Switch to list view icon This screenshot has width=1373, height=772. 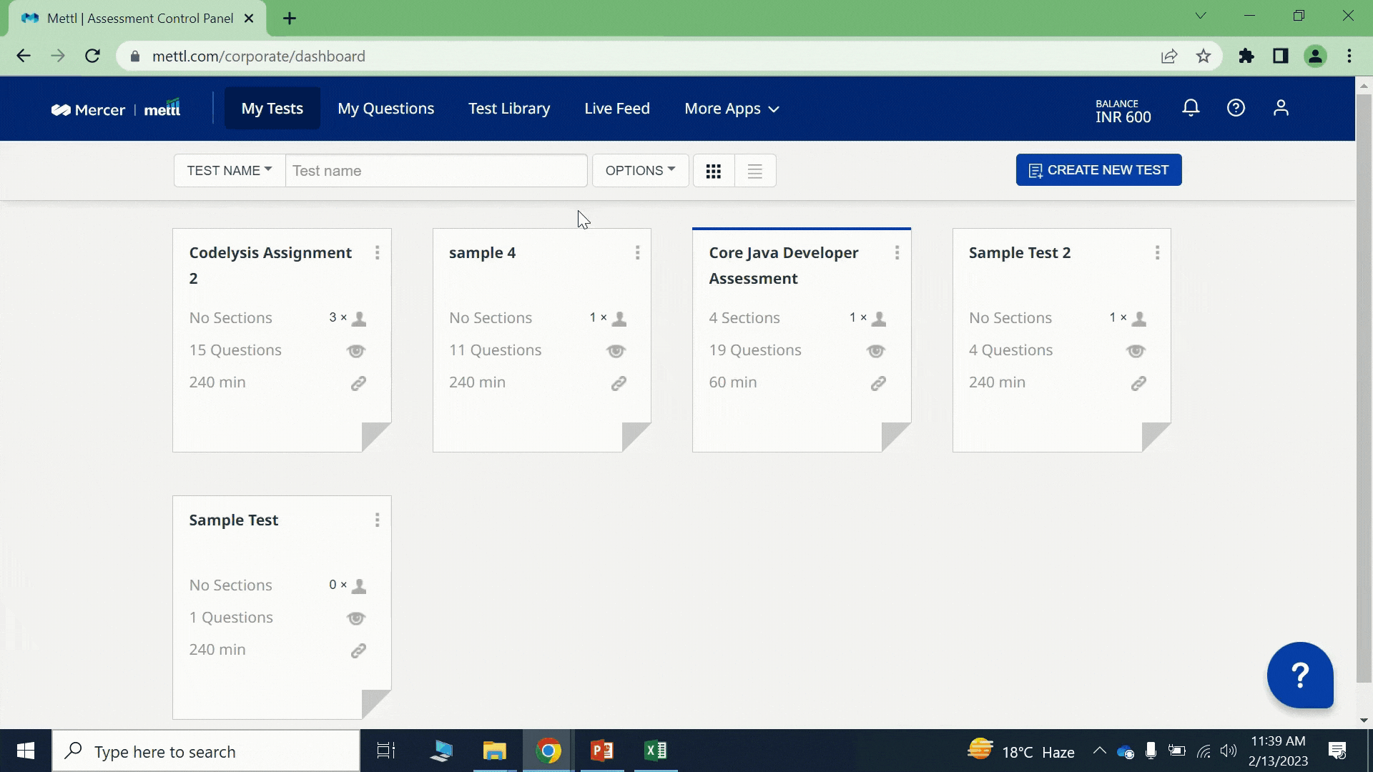754,171
